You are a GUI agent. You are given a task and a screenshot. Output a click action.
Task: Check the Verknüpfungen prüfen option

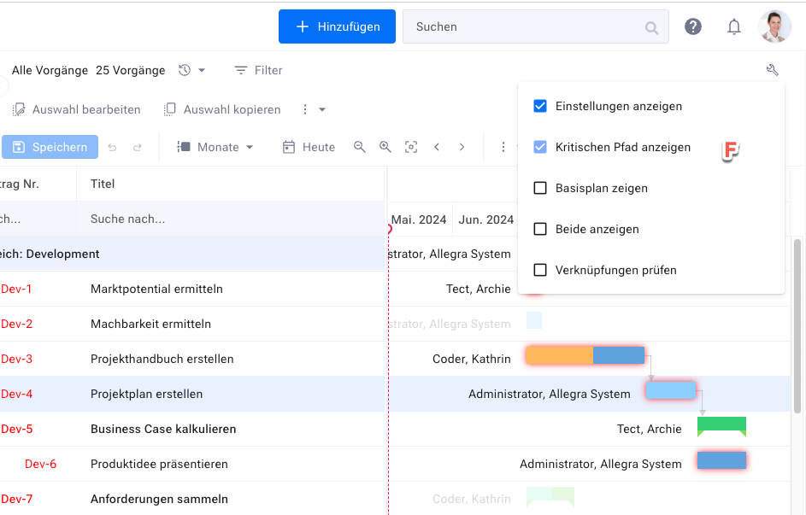[x=540, y=271]
